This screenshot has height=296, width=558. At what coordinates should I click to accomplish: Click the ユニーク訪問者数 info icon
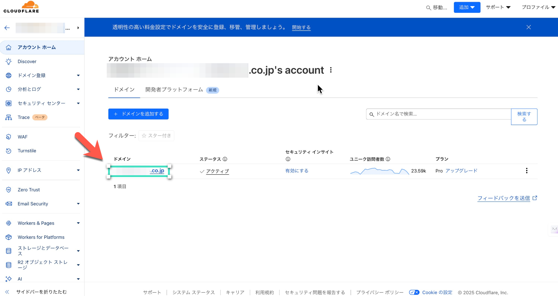click(388, 159)
